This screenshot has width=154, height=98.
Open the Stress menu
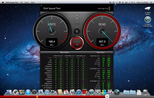pyautogui.click(x=27, y=2)
